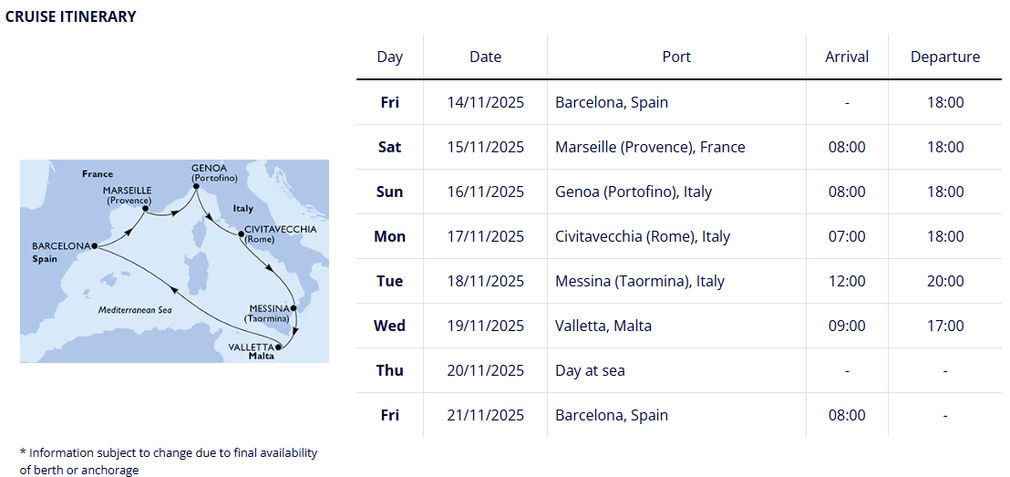Click the Day column header

pos(389,57)
